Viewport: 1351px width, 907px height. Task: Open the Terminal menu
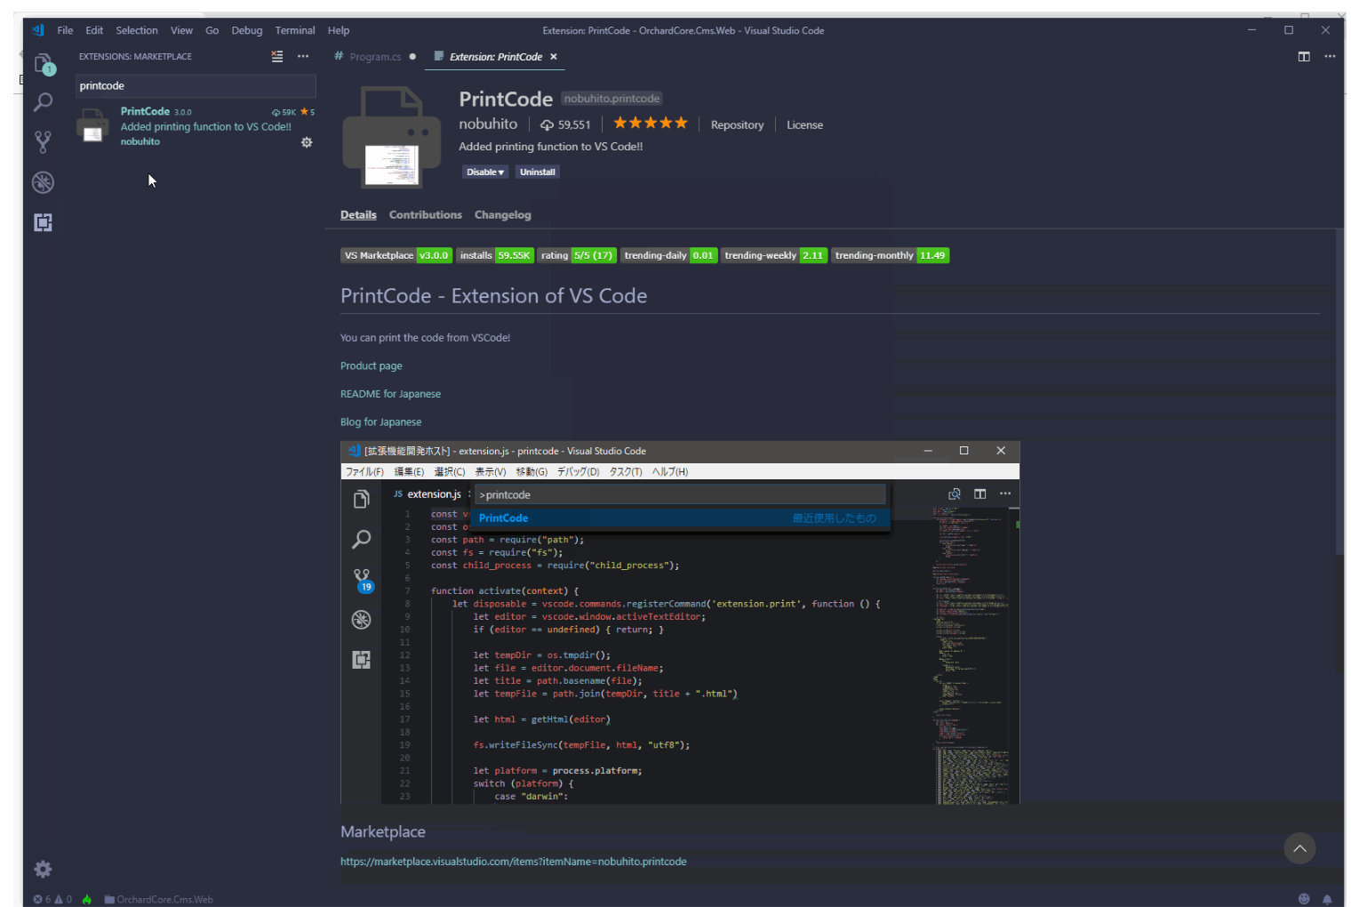tap(295, 29)
